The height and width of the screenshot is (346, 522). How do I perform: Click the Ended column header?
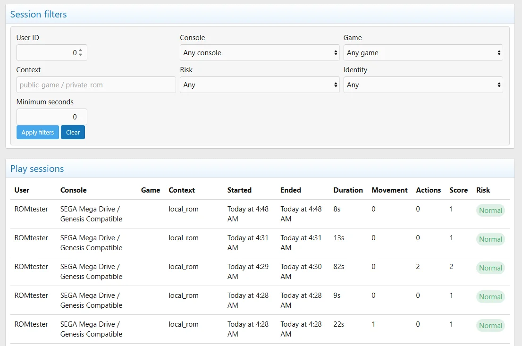click(291, 190)
